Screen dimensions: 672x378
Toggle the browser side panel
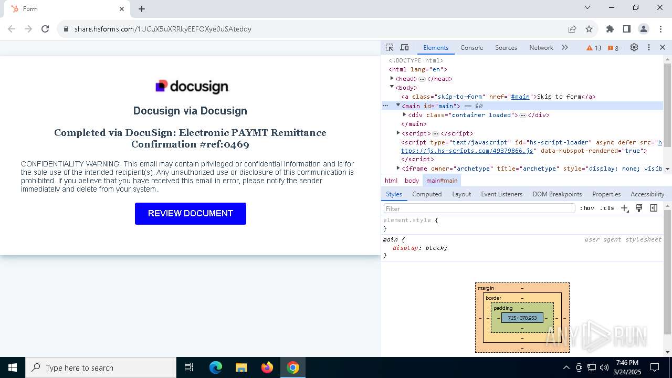pyautogui.click(x=627, y=29)
